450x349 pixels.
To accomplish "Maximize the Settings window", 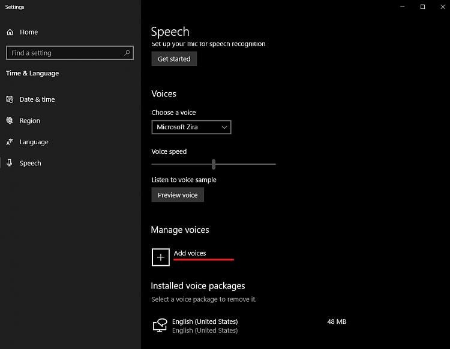I will tap(422, 7).
